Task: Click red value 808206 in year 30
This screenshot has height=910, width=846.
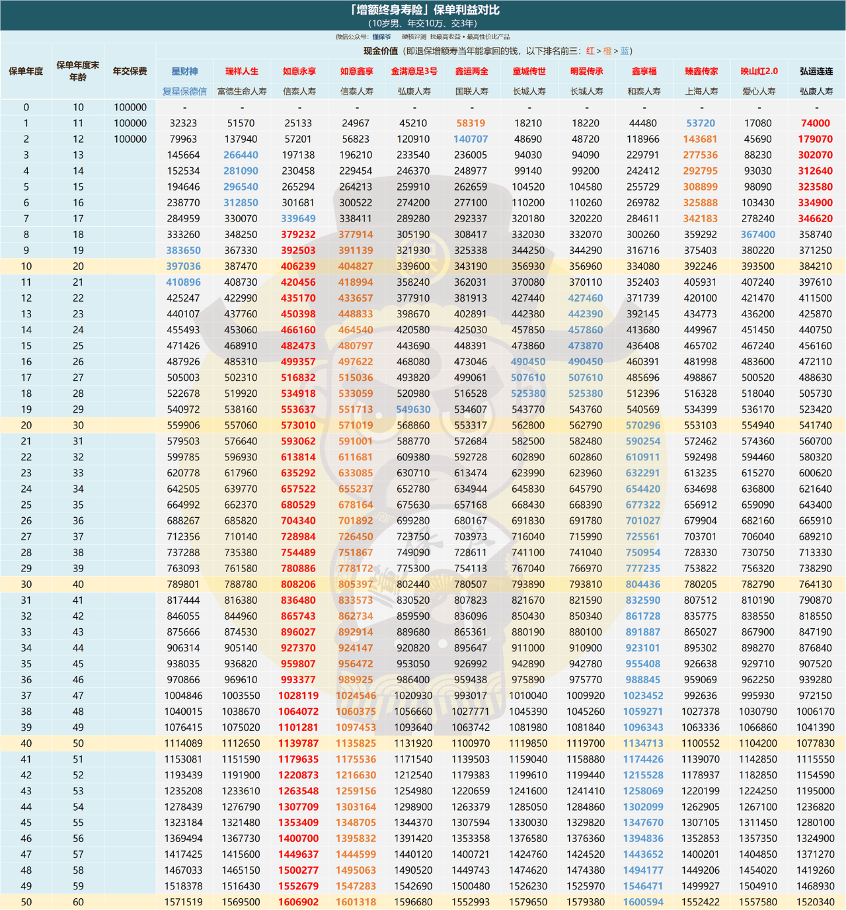Action: [298, 585]
